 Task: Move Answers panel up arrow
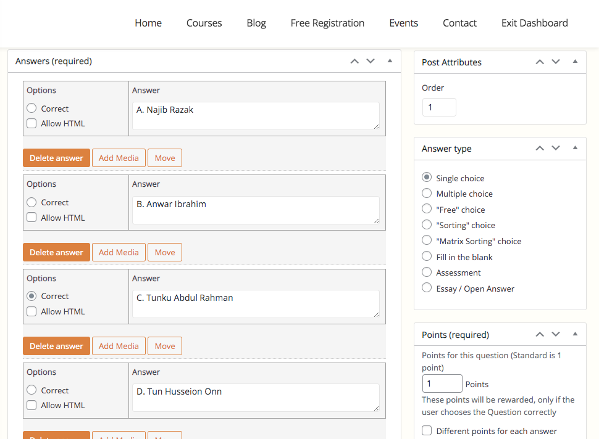354,61
